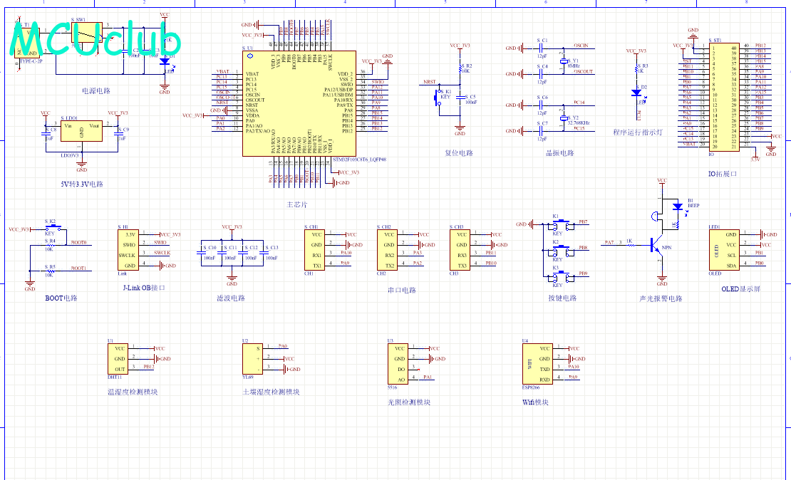The height and width of the screenshot is (480, 791).
Task: Select the 32.768KHz crystal Y2
Action: coord(564,118)
